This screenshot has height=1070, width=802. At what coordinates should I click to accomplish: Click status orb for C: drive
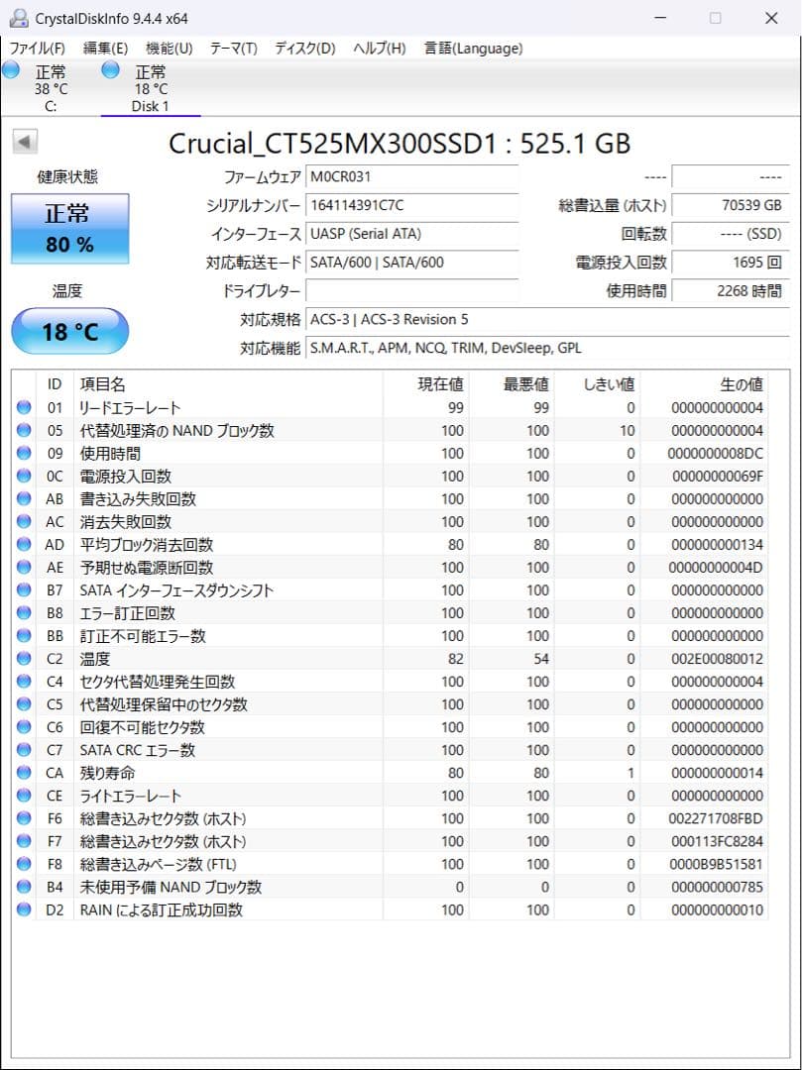pos(11,69)
